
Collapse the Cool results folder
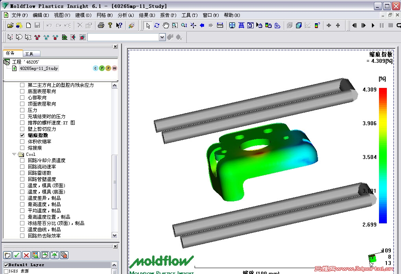[x=14, y=154]
